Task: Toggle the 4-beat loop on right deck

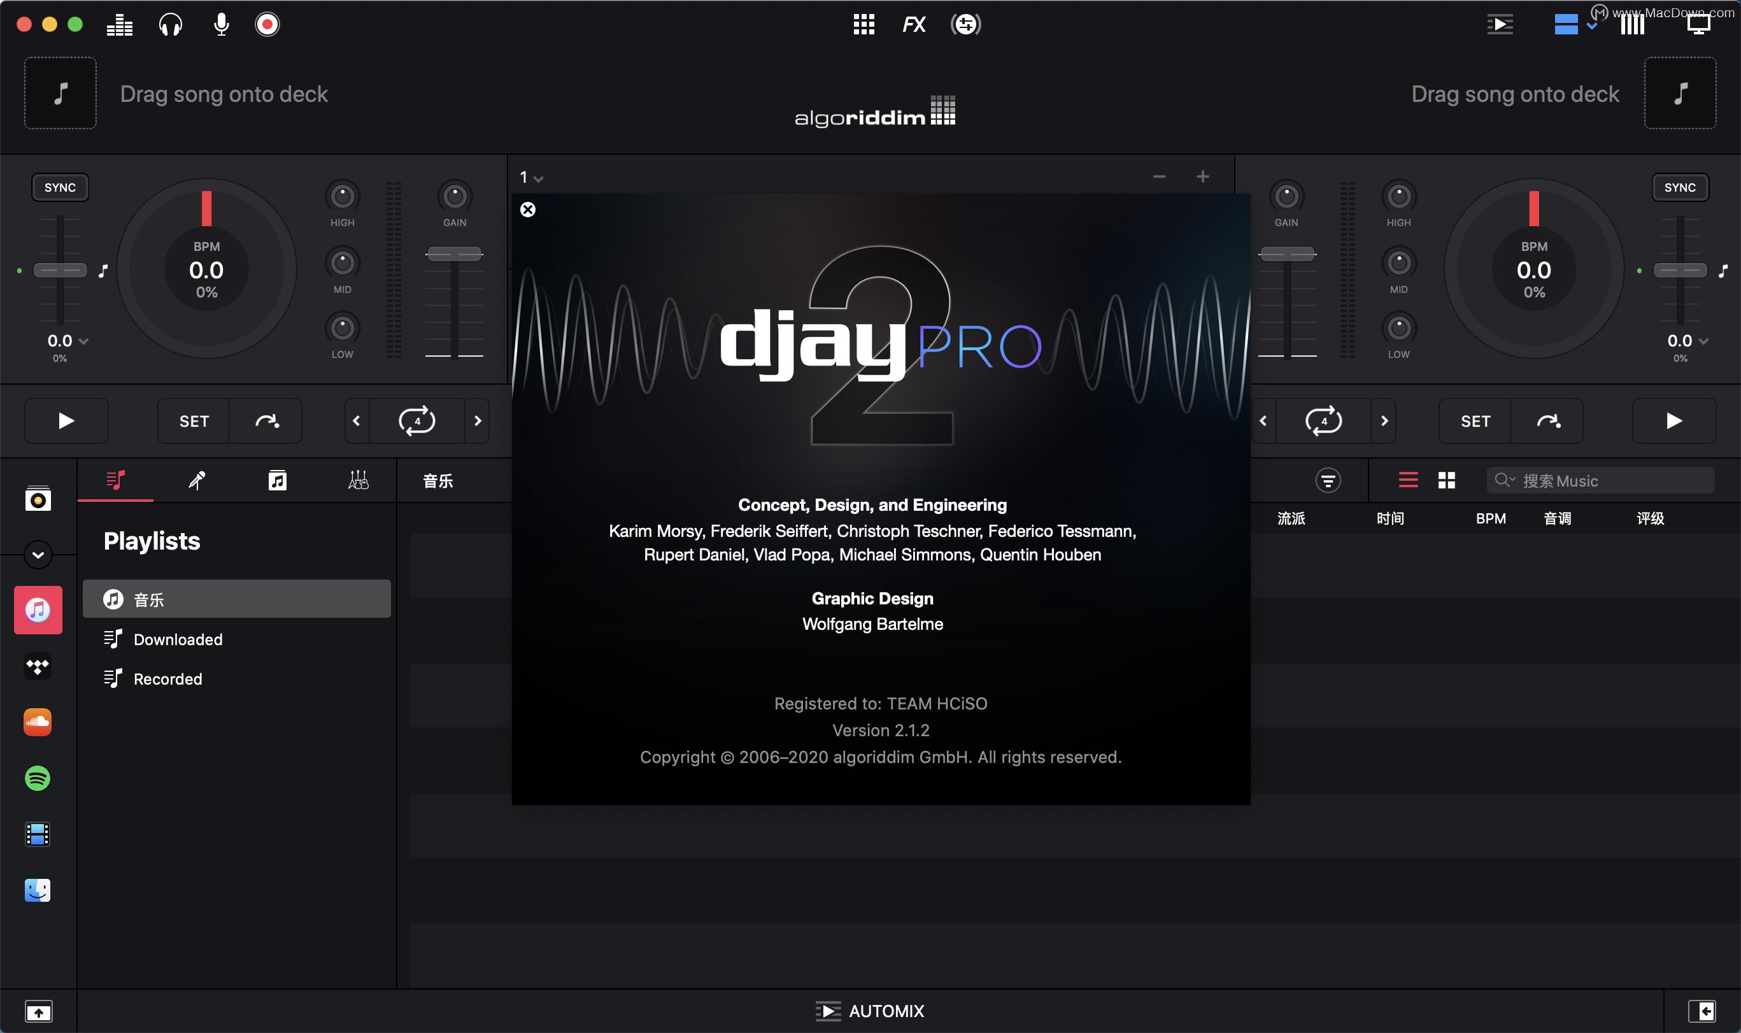Action: (1323, 421)
